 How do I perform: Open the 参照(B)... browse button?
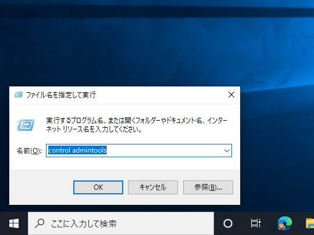(208, 187)
